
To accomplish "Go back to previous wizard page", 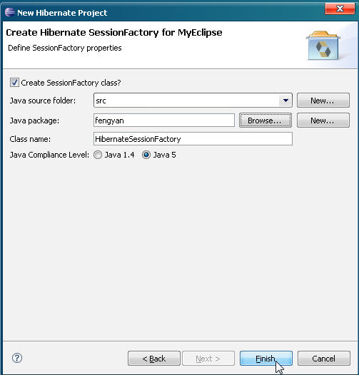I will [x=154, y=359].
